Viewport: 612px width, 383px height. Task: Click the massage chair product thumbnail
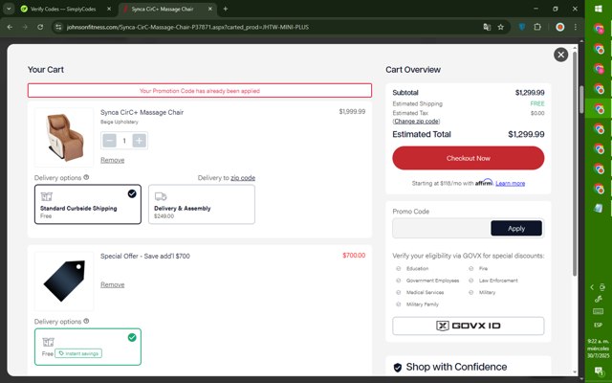coord(64,138)
